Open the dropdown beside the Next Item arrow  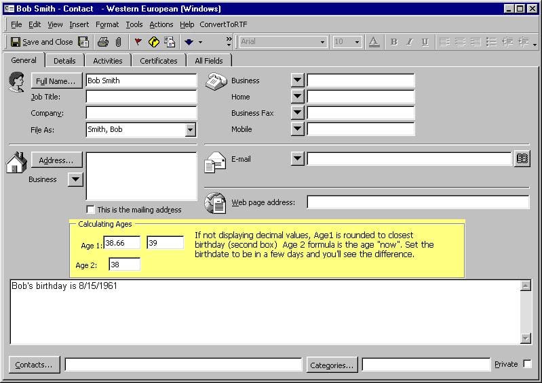pyautogui.click(x=201, y=42)
